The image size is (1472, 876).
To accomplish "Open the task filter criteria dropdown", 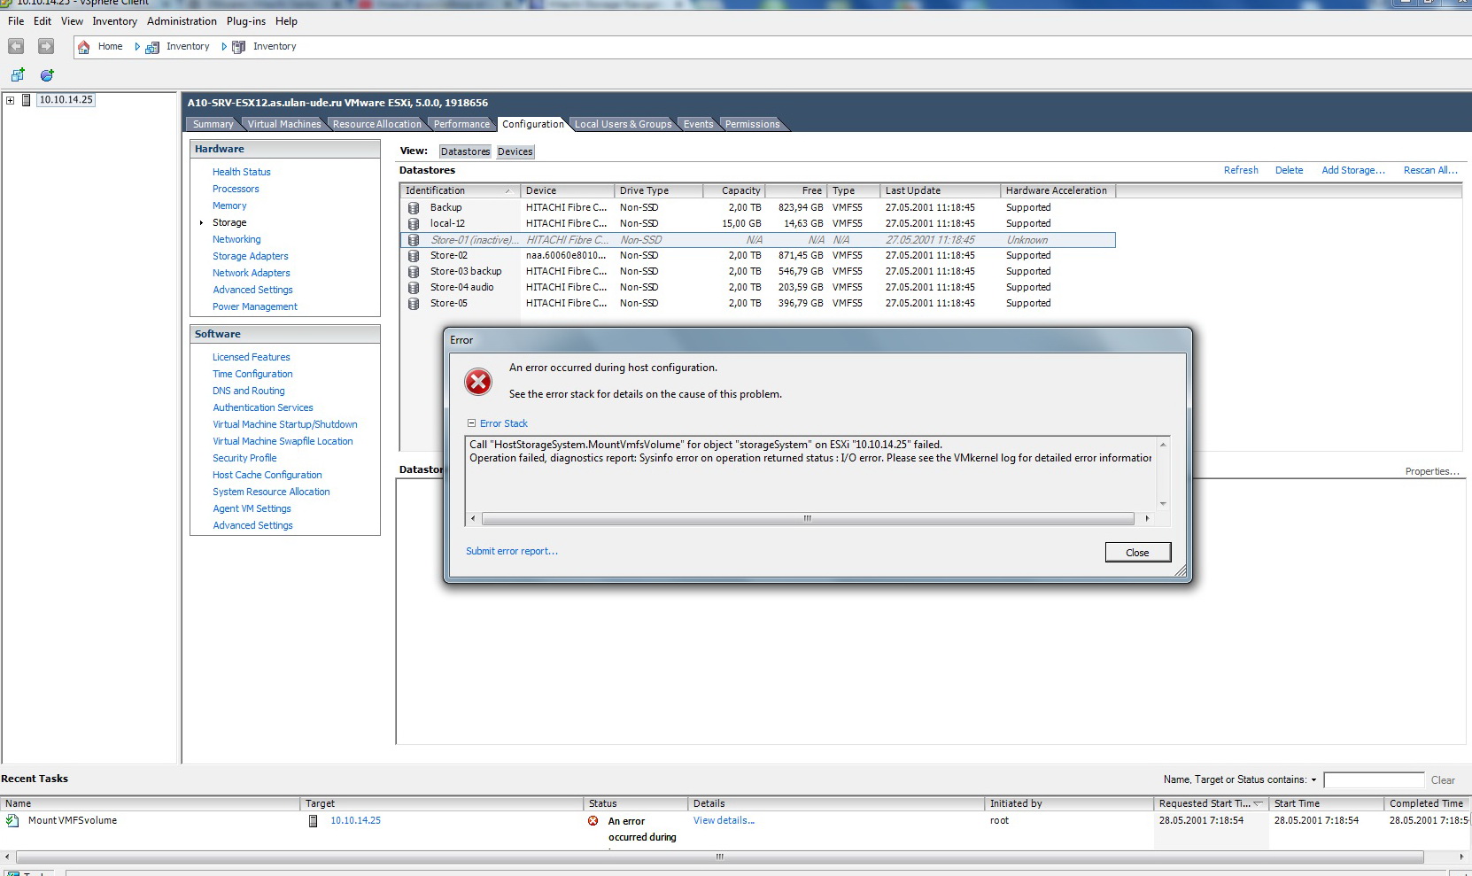I will 1313,780.
